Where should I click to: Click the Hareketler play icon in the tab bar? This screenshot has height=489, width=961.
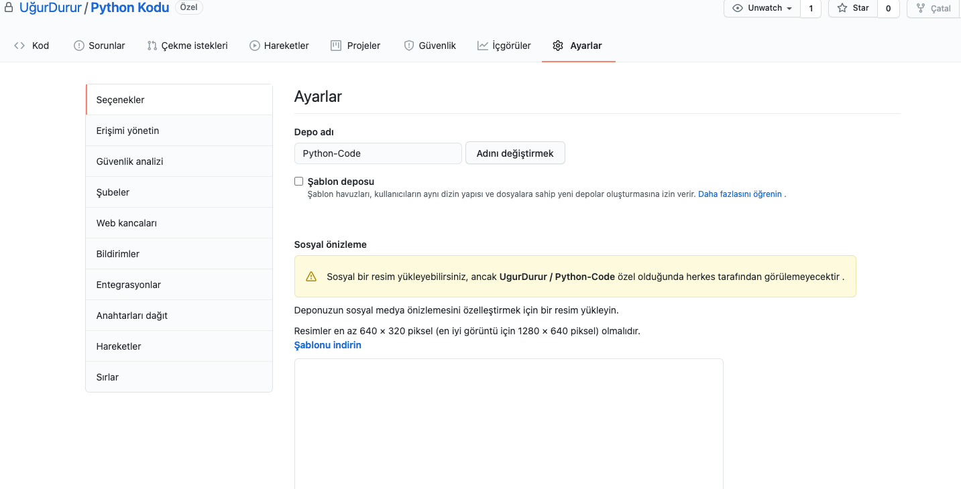[x=255, y=46]
